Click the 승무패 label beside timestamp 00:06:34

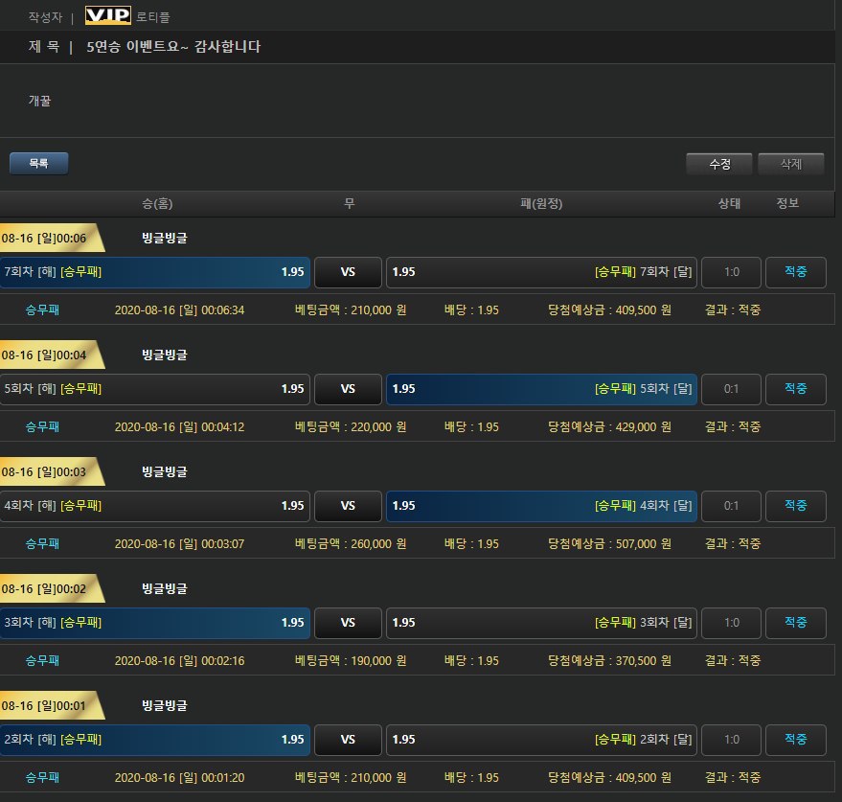(42, 309)
